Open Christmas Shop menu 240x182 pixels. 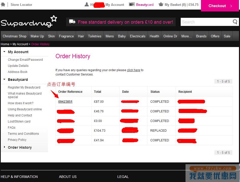point(14,36)
